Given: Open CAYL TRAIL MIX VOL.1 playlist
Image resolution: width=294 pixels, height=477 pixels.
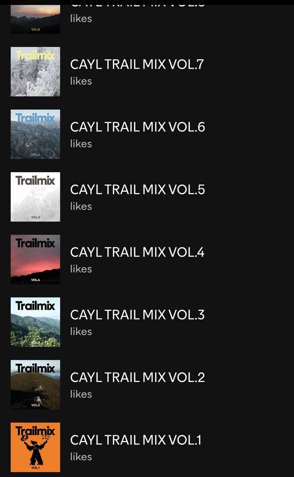Looking at the screenshot, I should click(136, 440).
